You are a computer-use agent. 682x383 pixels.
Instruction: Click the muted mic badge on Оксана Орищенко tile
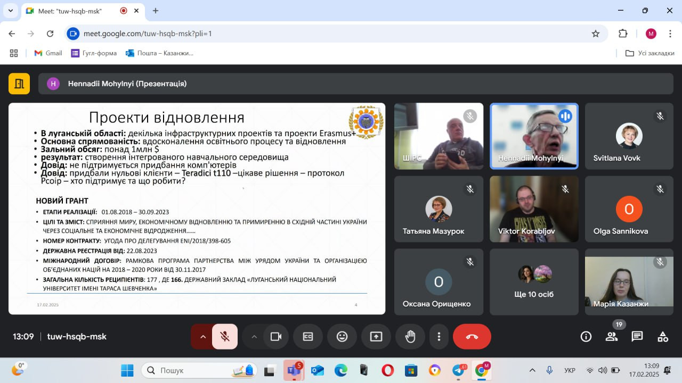469,262
